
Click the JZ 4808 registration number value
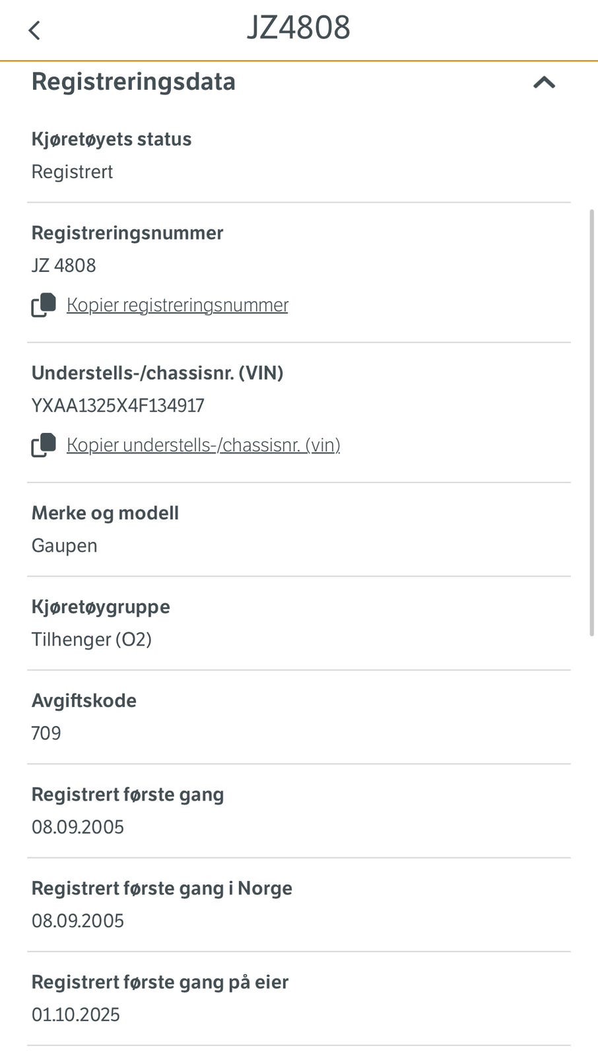[64, 265]
